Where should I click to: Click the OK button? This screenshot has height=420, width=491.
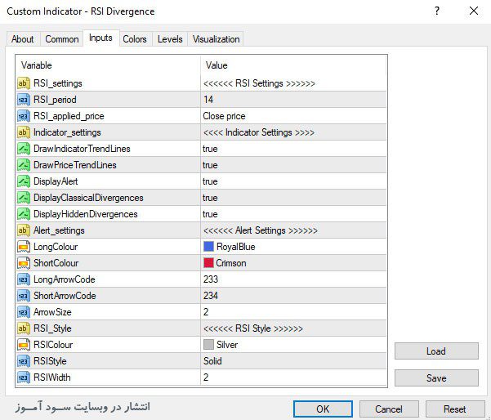tap(322, 409)
